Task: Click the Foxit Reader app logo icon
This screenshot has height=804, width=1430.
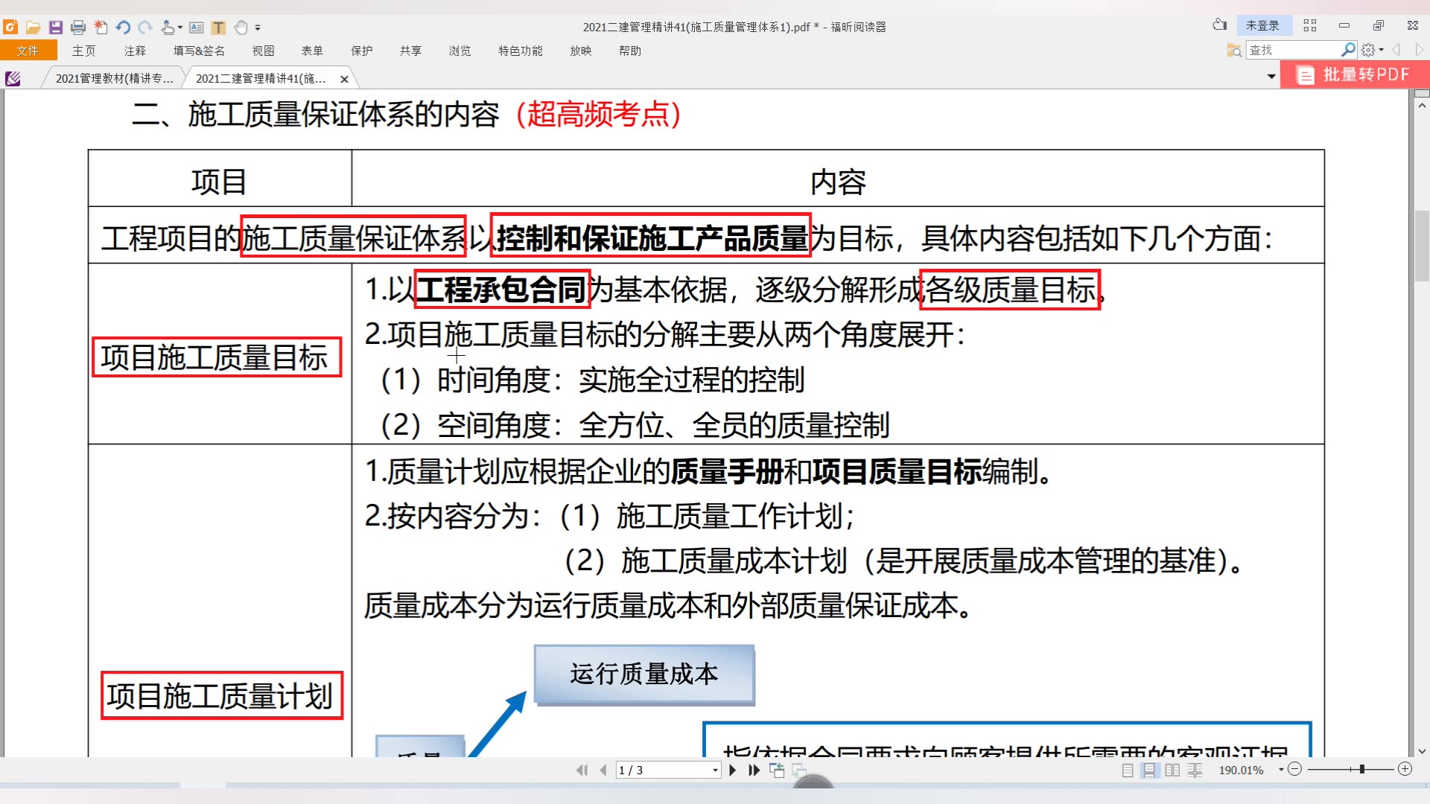Action: click(10, 28)
